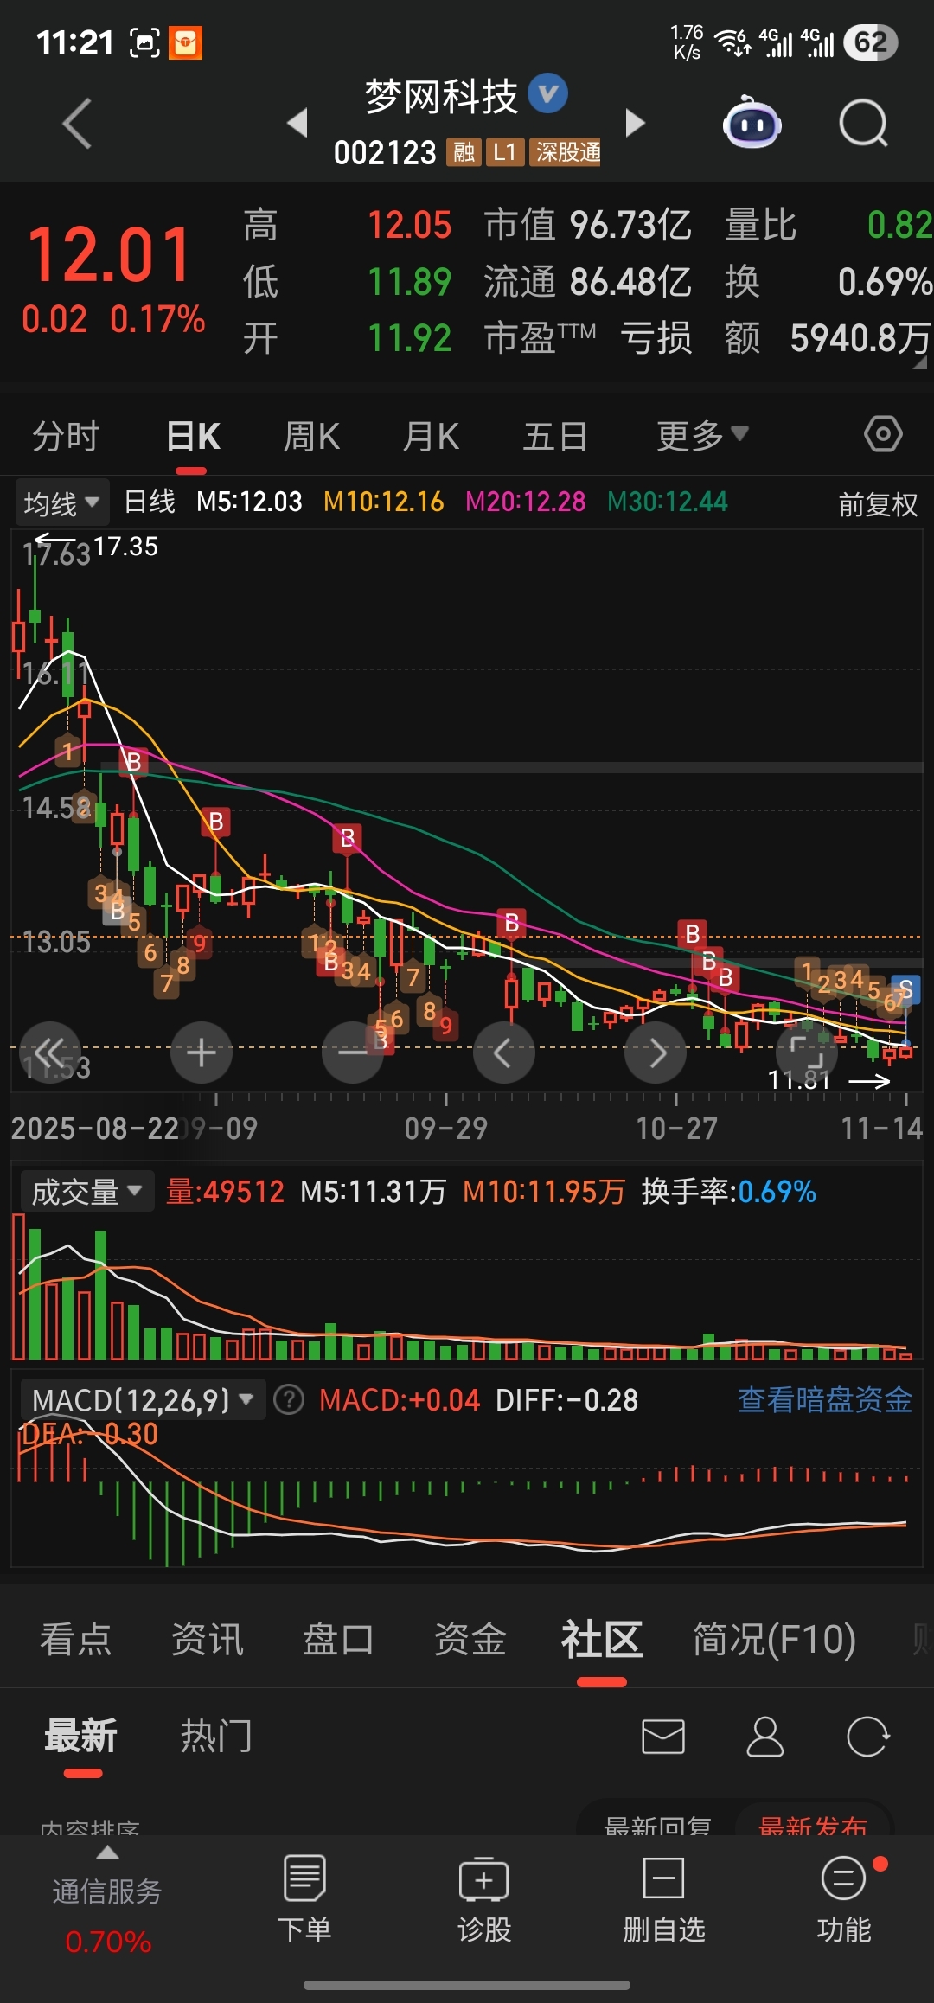Show 热门 hot community posts

[216, 1736]
